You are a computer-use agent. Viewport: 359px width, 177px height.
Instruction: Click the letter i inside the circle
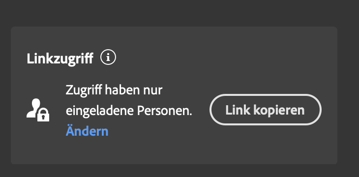point(108,58)
